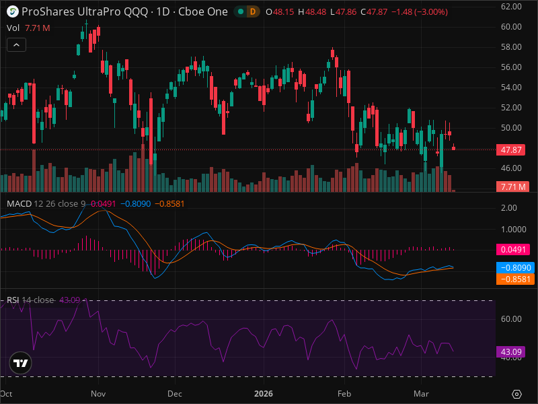
Task: Open the TradingView logo link
Action: coord(21,363)
